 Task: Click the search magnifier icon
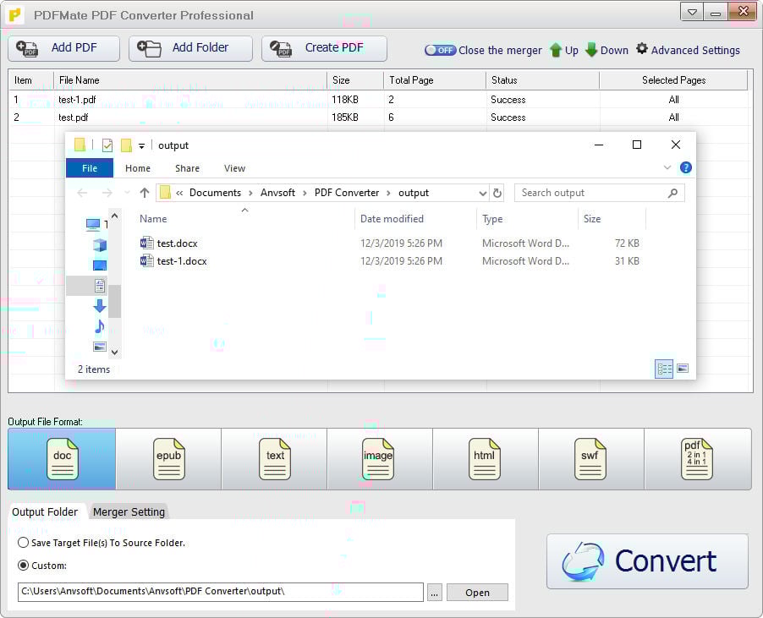click(x=673, y=193)
